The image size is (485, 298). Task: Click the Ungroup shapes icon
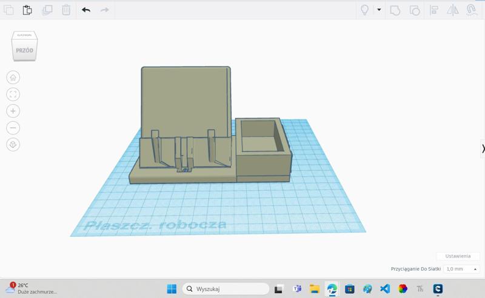click(415, 10)
